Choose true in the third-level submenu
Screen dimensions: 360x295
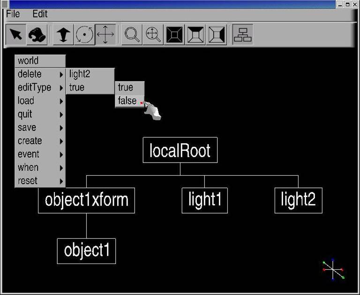point(130,88)
